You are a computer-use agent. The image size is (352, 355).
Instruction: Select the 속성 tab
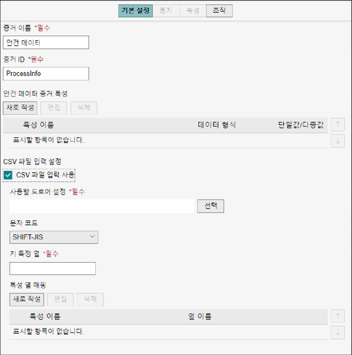[193, 11]
